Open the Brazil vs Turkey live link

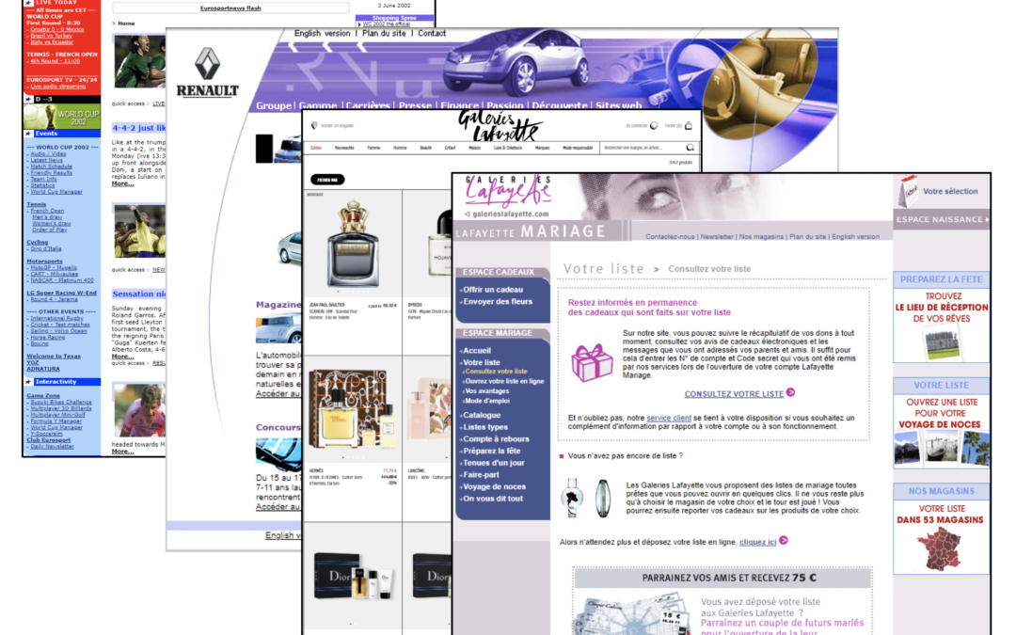tap(51, 36)
